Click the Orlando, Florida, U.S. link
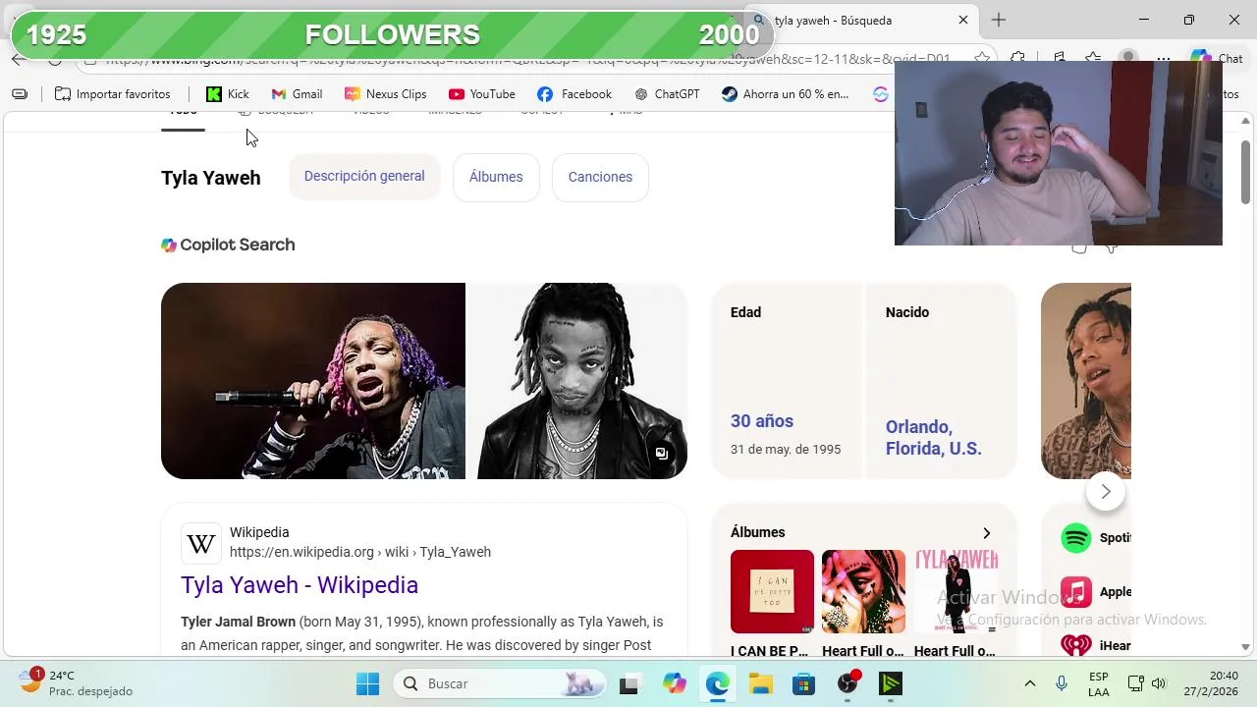The image size is (1257, 707). click(934, 438)
